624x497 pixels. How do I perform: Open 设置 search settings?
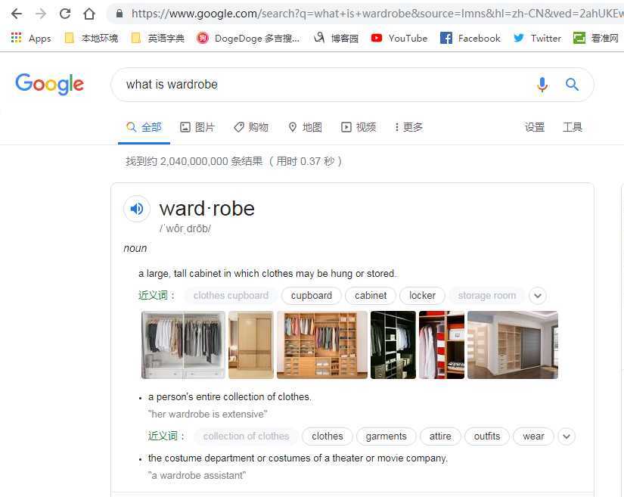click(x=534, y=127)
